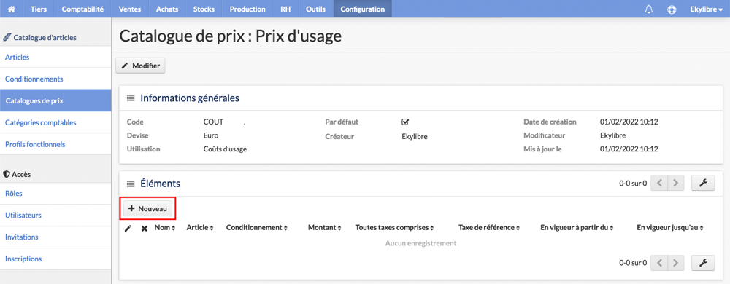Open the Ventes menu

tap(130, 9)
